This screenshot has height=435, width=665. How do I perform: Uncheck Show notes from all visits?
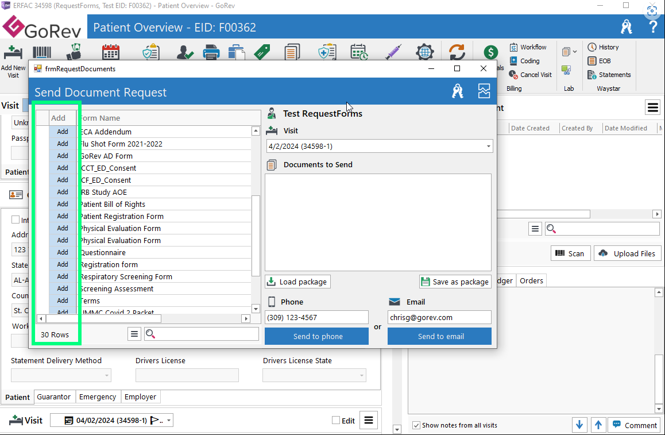click(416, 425)
